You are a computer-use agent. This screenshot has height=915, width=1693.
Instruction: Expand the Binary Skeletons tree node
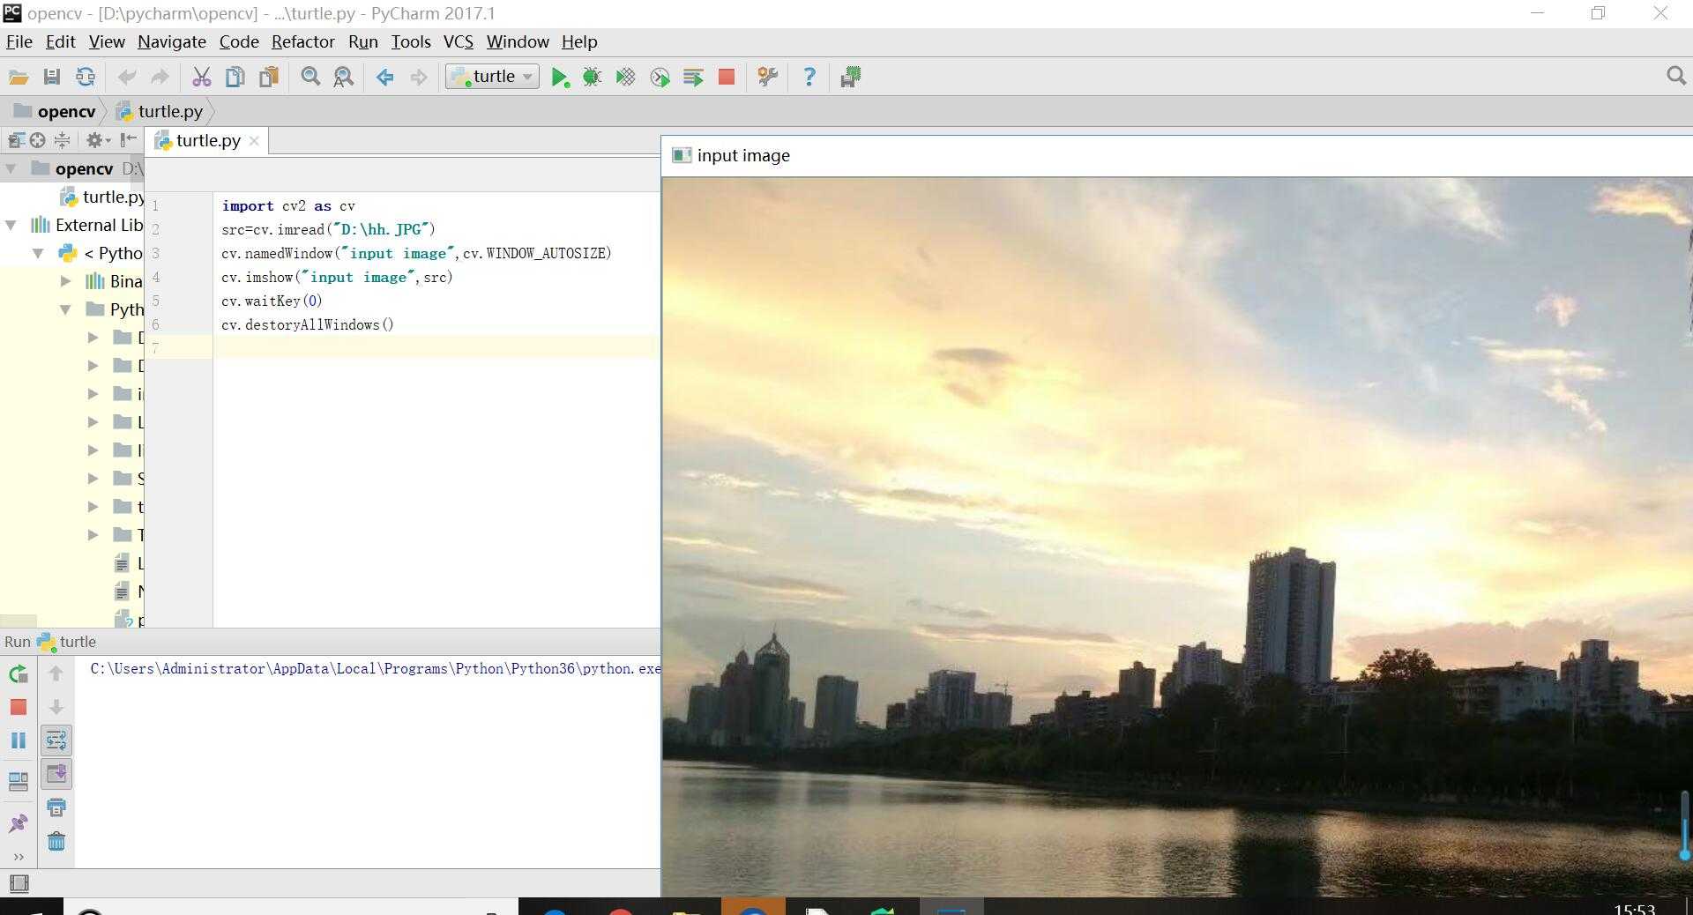click(65, 281)
